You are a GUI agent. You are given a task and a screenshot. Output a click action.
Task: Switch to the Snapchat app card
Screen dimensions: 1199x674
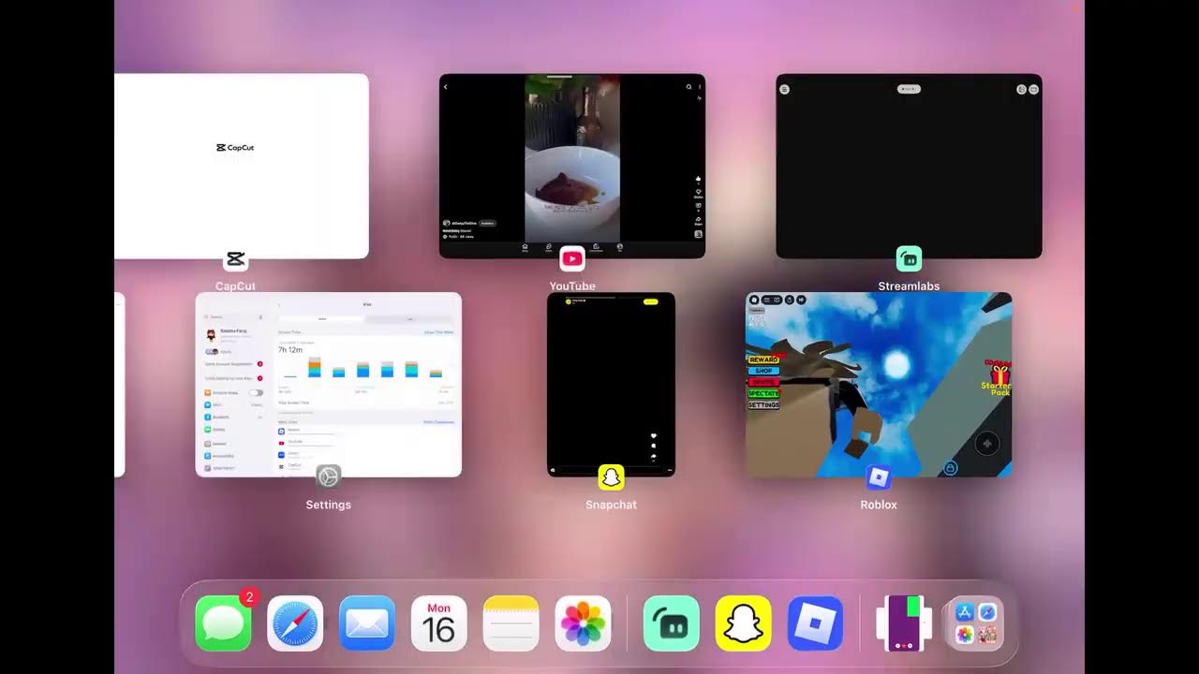pyautogui.click(x=611, y=385)
